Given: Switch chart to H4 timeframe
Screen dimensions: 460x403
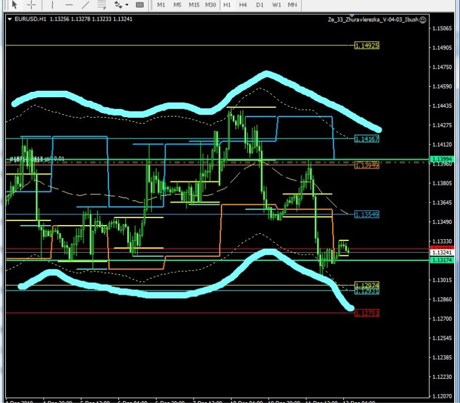Looking at the screenshot, I should [243, 5].
